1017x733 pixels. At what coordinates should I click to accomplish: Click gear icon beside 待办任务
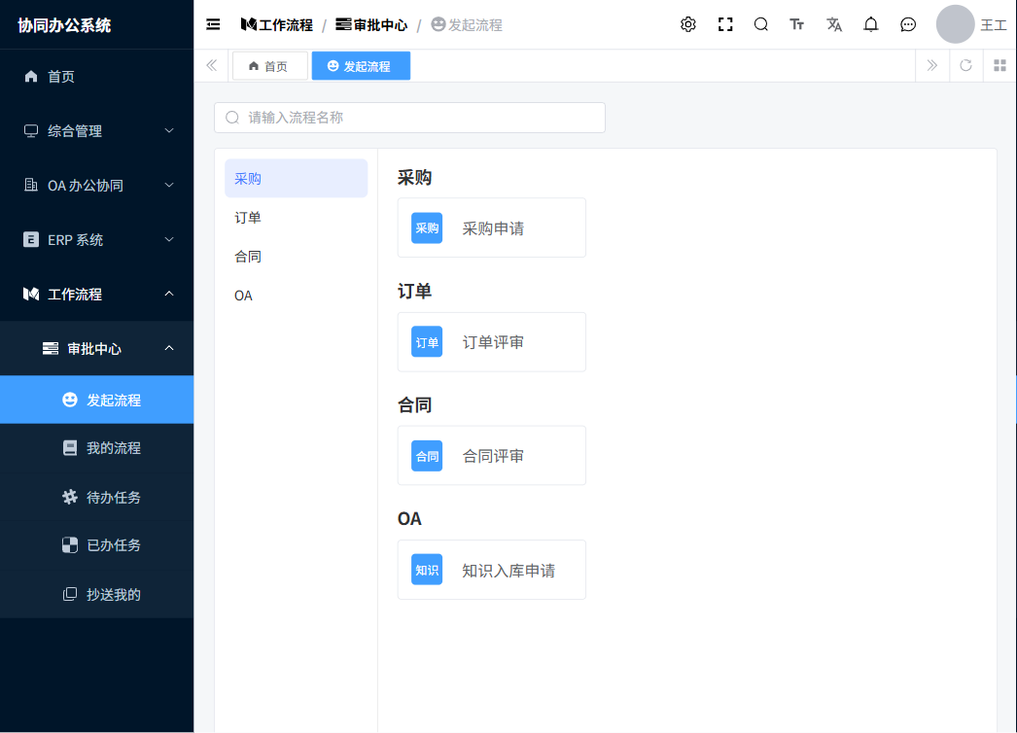pos(70,497)
